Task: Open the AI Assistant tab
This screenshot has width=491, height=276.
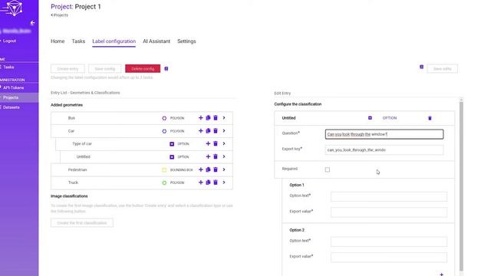Action: (x=157, y=41)
